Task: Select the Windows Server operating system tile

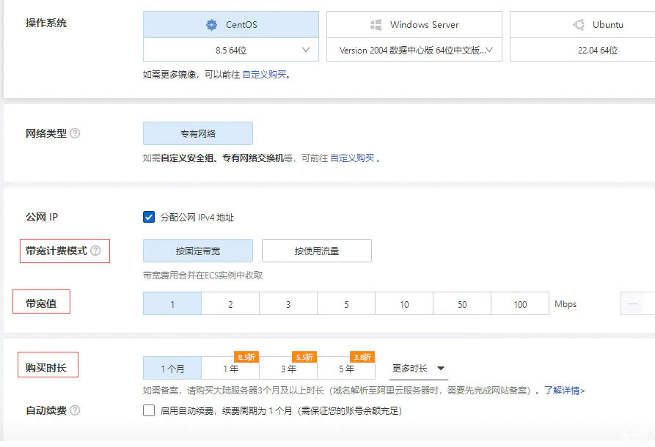Action: pyautogui.click(x=414, y=25)
